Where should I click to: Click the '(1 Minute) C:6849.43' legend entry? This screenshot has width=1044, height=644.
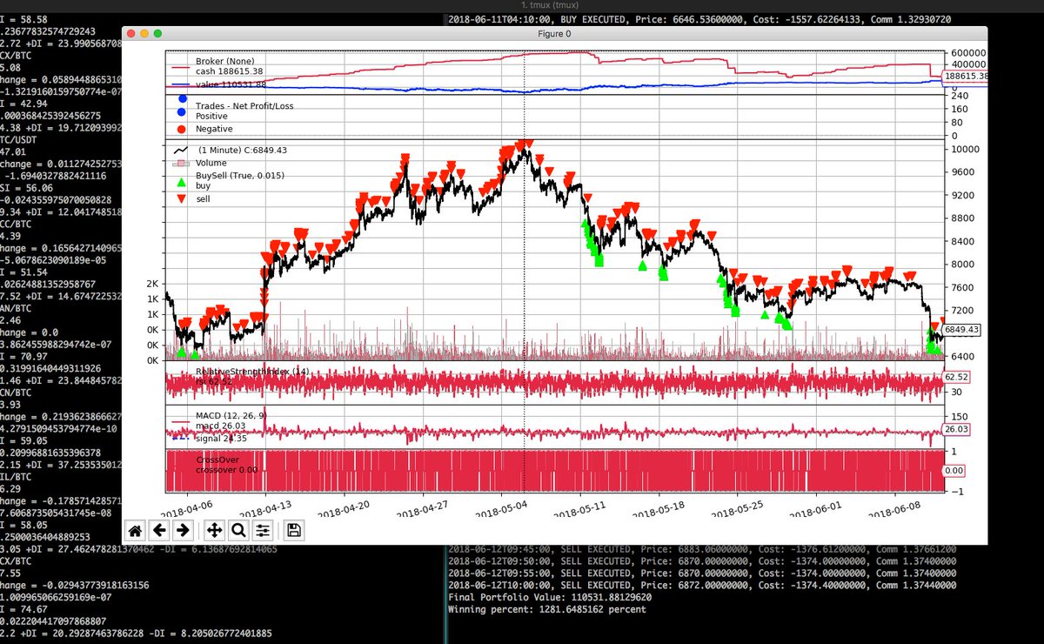243,150
